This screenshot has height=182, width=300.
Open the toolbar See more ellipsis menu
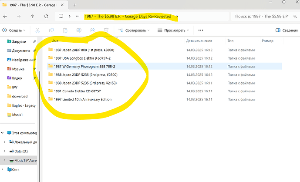click(x=201, y=30)
